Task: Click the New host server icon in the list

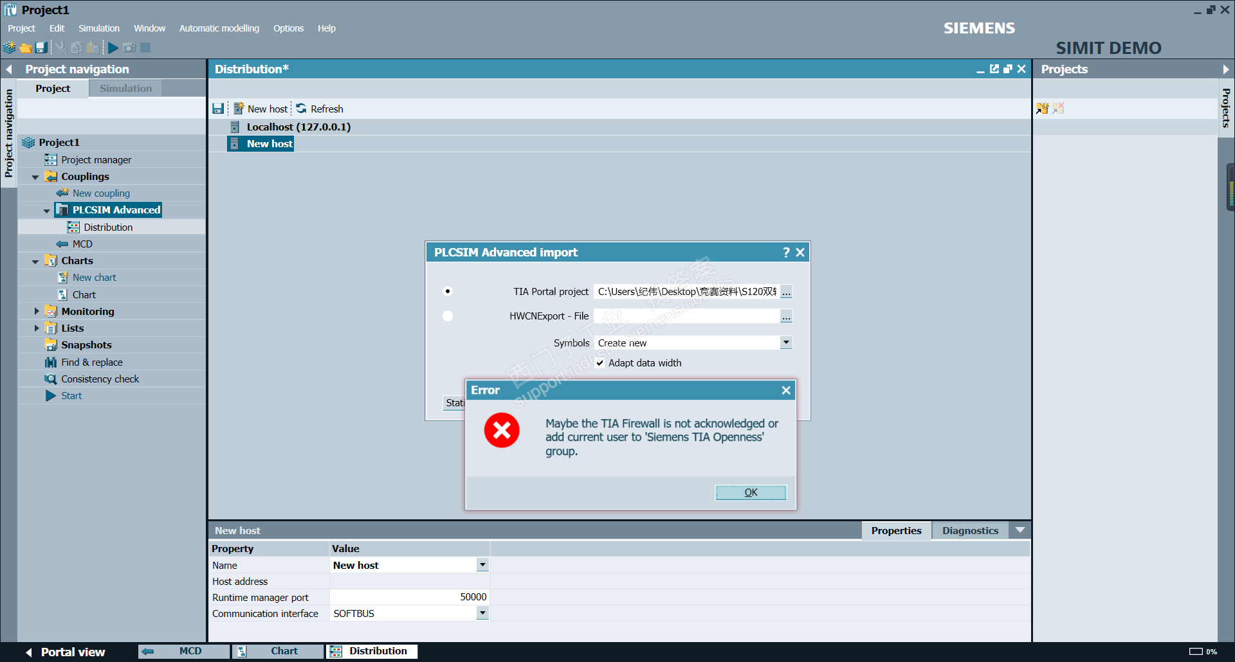Action: [235, 144]
